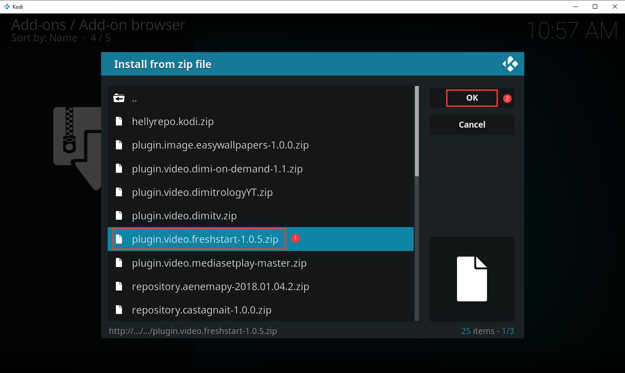This screenshot has height=373, width=625.
Task: Select plugin.video.mediasetplay-master.zip
Action: point(219,263)
